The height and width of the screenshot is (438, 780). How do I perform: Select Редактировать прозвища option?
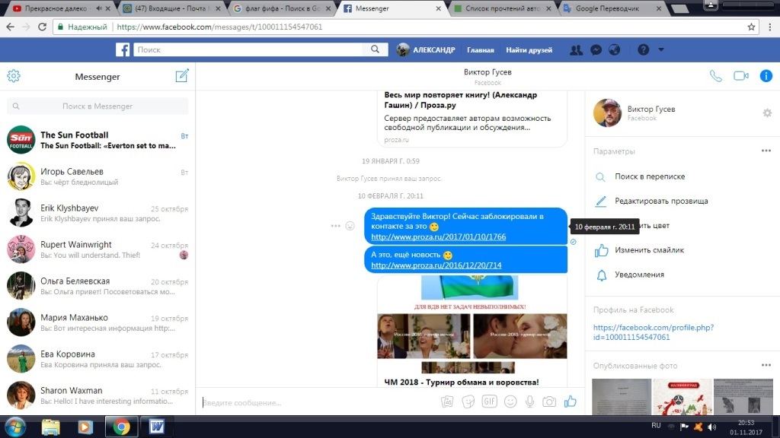click(x=661, y=201)
